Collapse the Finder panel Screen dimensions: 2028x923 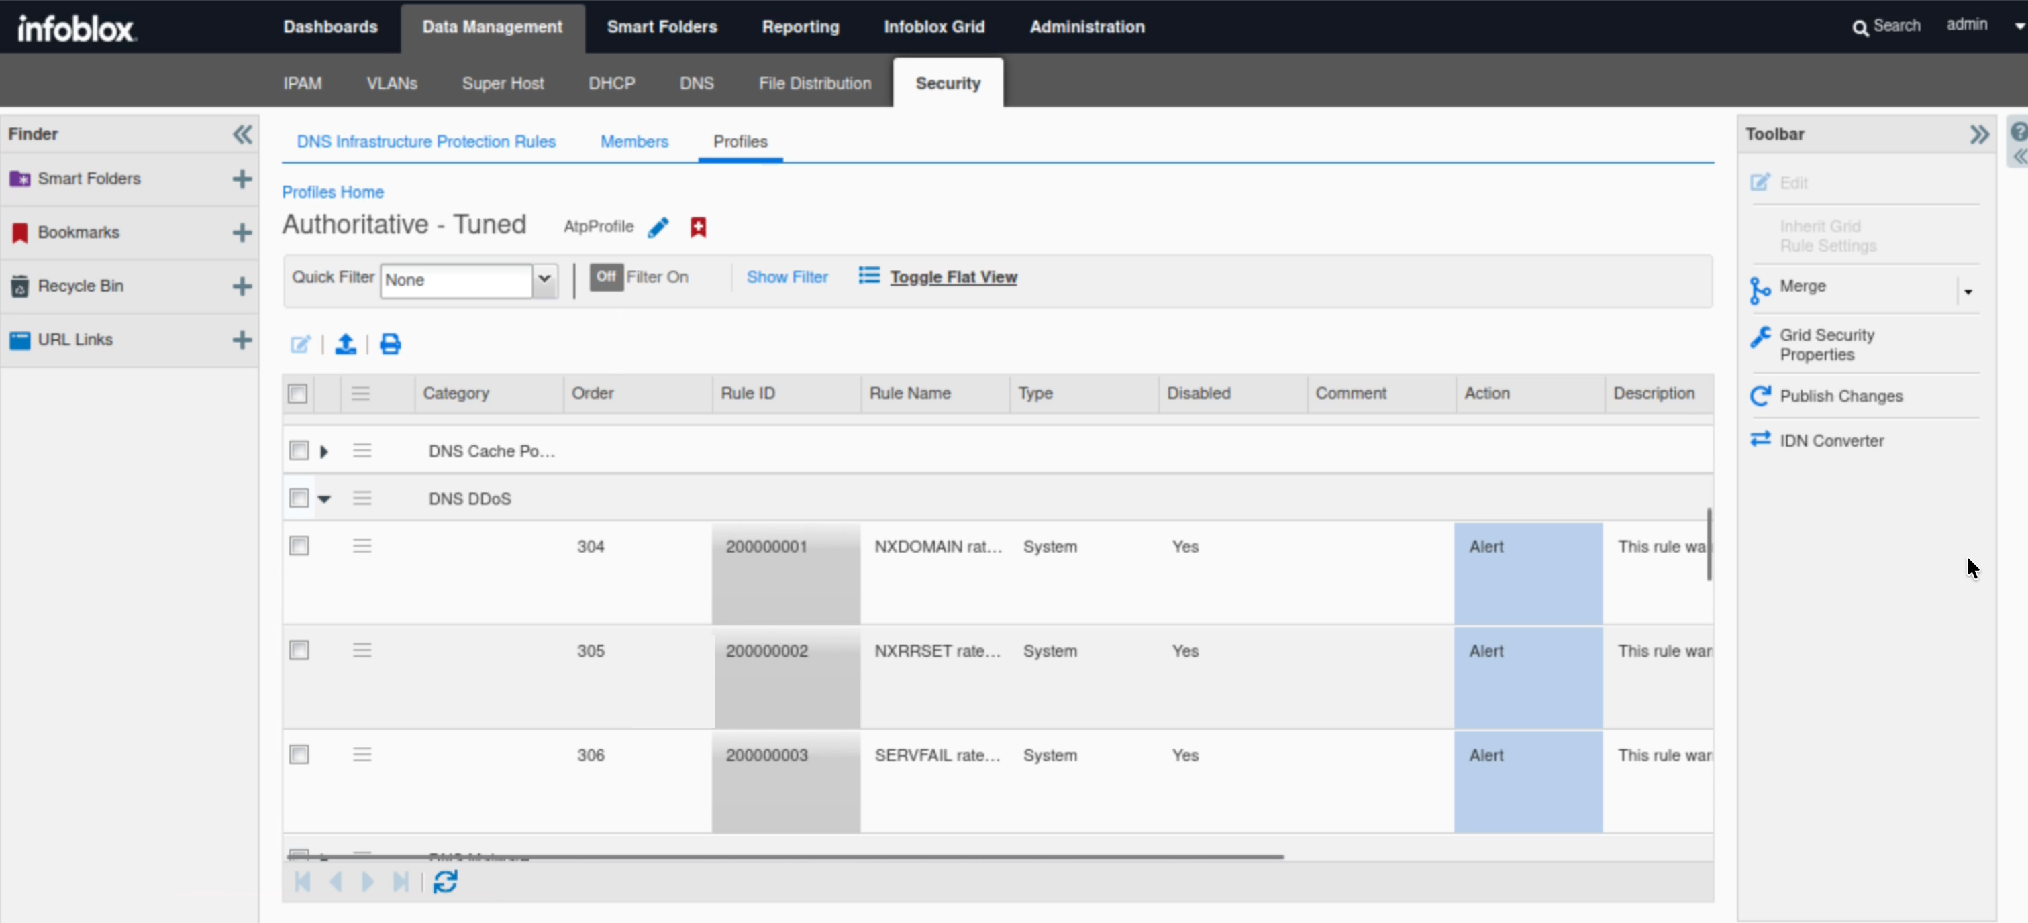click(242, 133)
